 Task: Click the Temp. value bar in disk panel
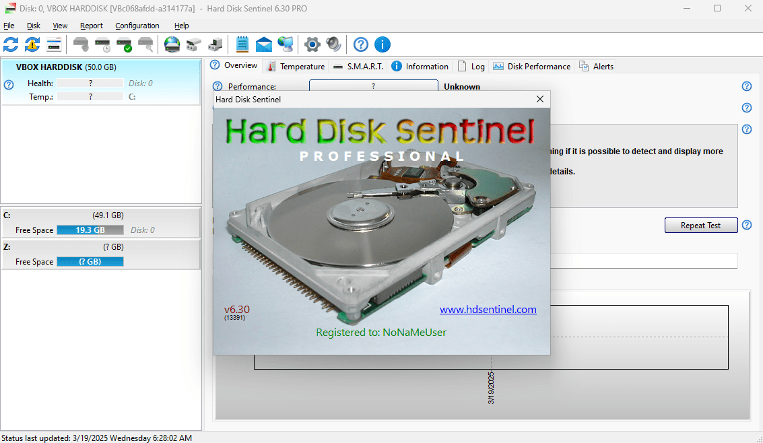click(x=90, y=97)
